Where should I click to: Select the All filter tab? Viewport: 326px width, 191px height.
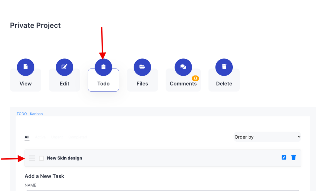pyautogui.click(x=27, y=137)
